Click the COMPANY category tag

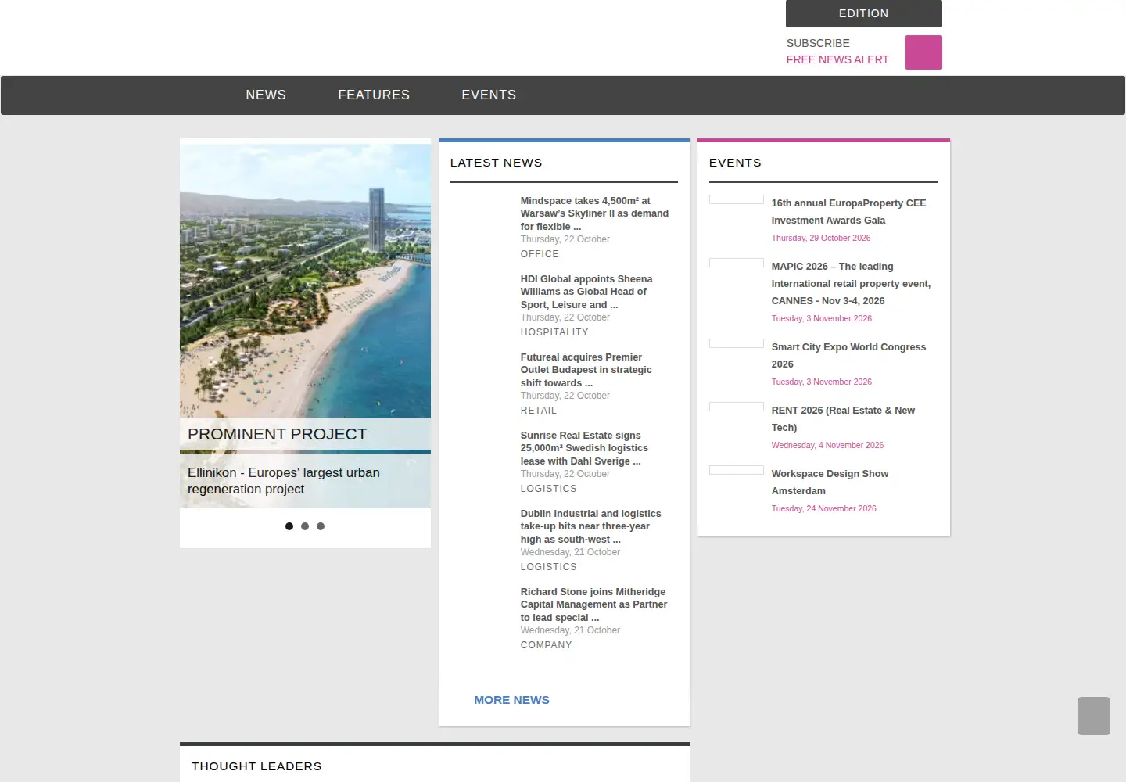tap(546, 645)
